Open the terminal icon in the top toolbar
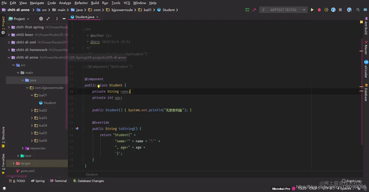Image resolution: width=369 pixels, height=192 pixels. (247, 10)
